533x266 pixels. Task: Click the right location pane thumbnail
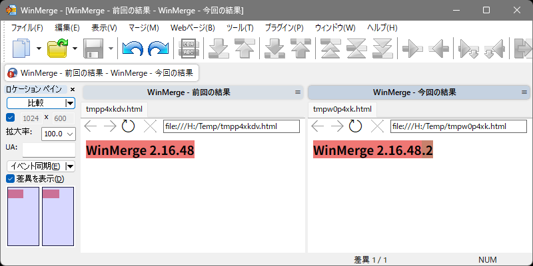[58, 217]
